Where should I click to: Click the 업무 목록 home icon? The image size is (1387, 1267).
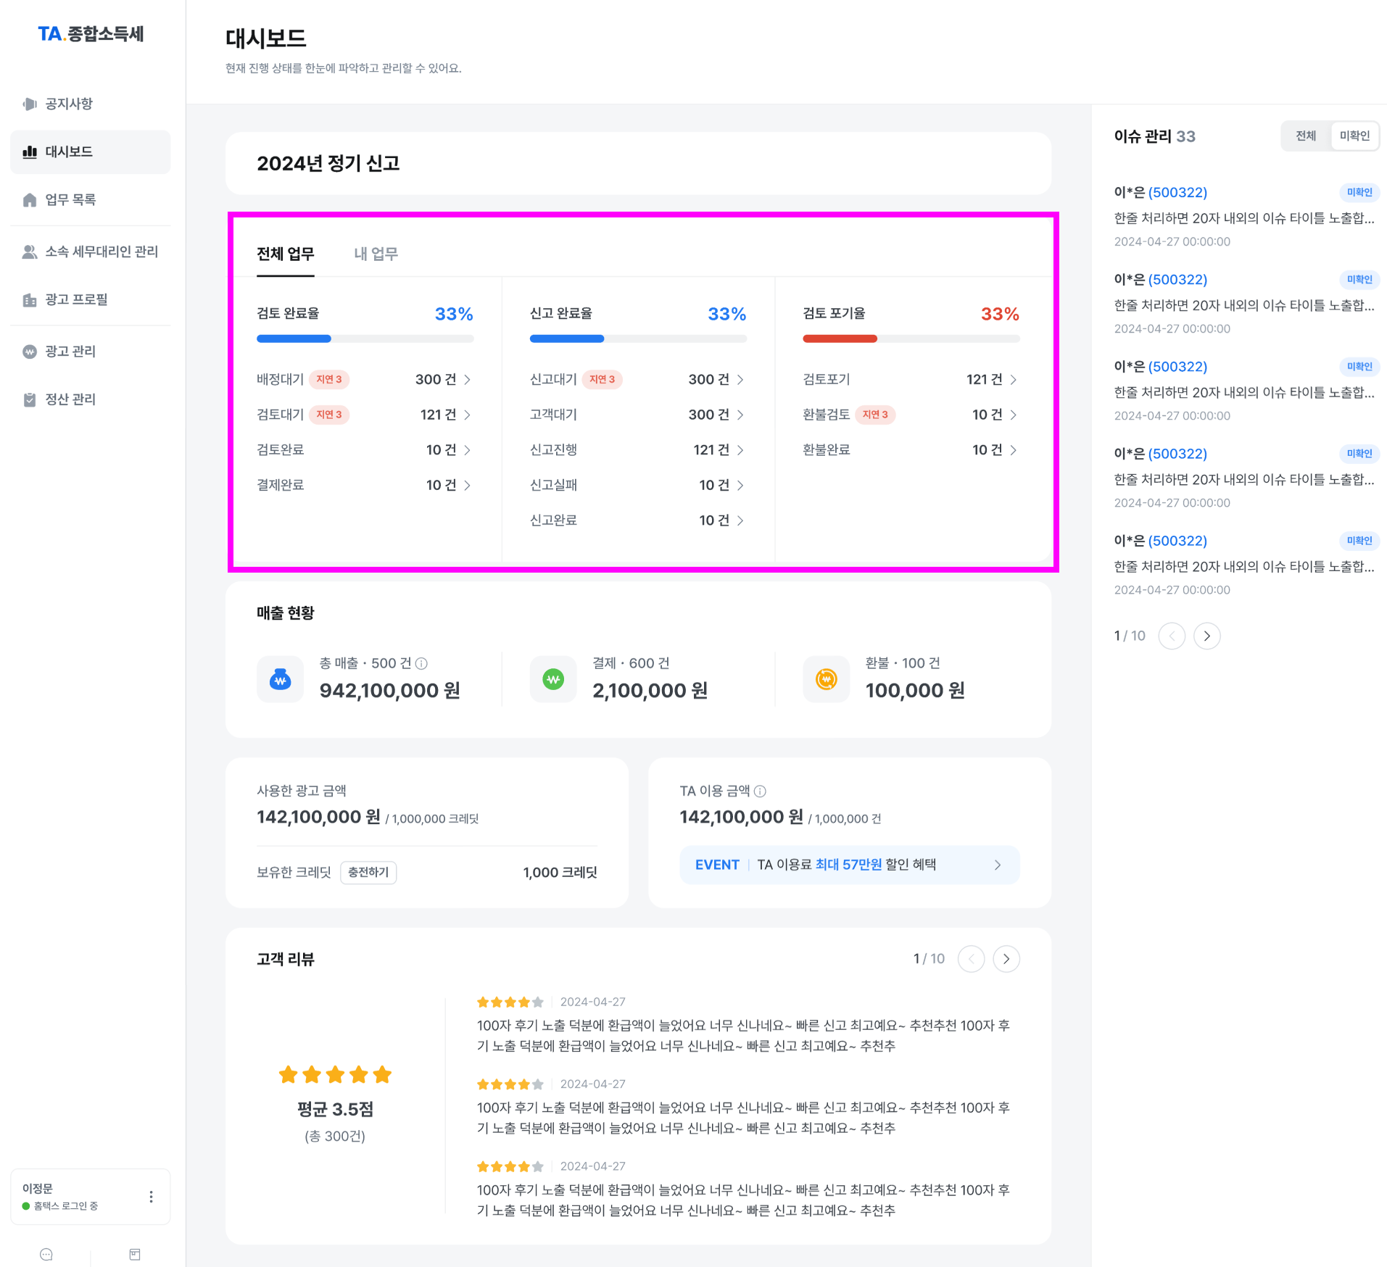point(30,200)
